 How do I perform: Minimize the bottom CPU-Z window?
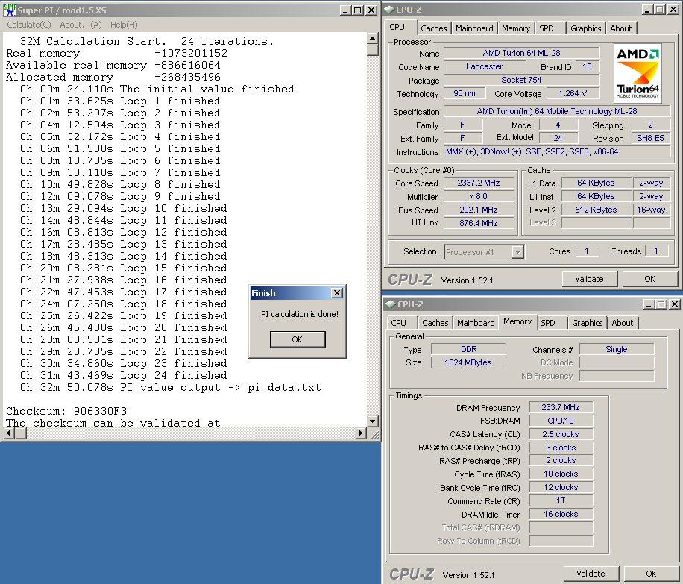tap(649, 304)
